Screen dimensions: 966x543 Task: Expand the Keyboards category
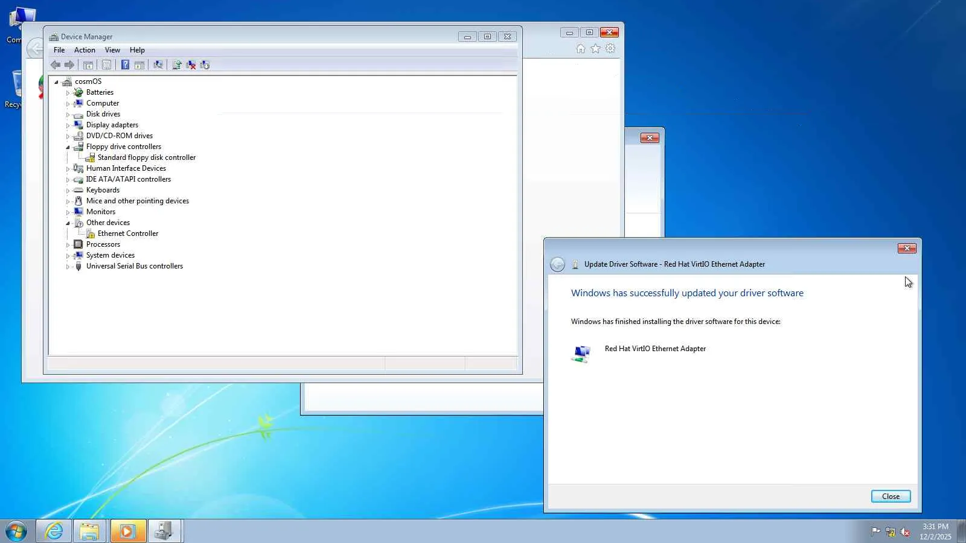click(68, 191)
